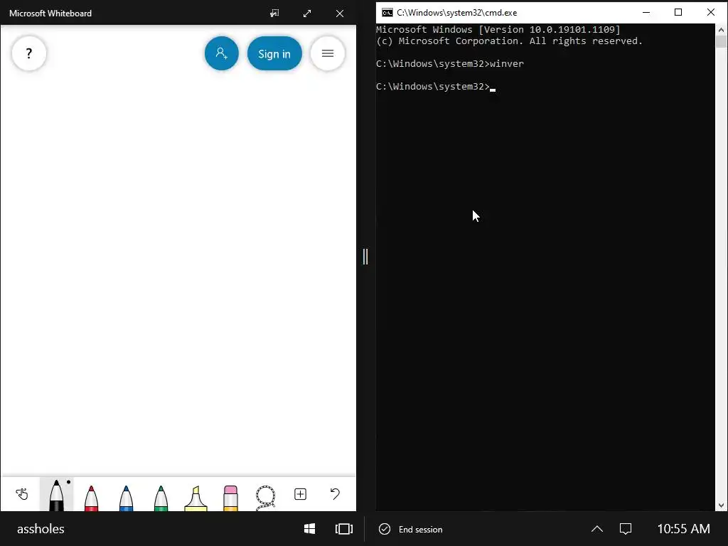Screen dimensions: 728x546
Task: Click the cmd scrollbar down arrow
Action: [x=721, y=505]
